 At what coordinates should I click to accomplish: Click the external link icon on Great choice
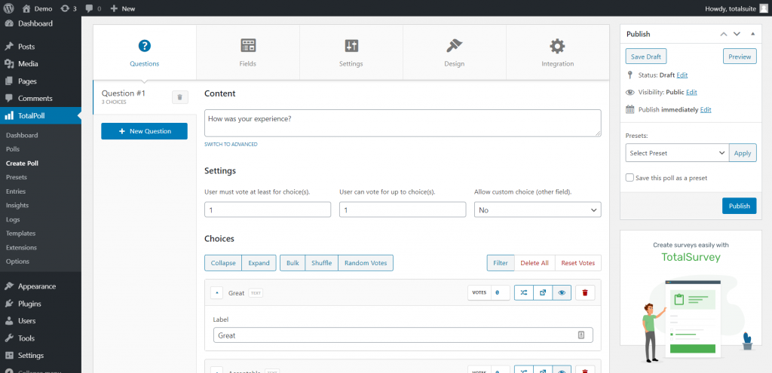click(543, 293)
